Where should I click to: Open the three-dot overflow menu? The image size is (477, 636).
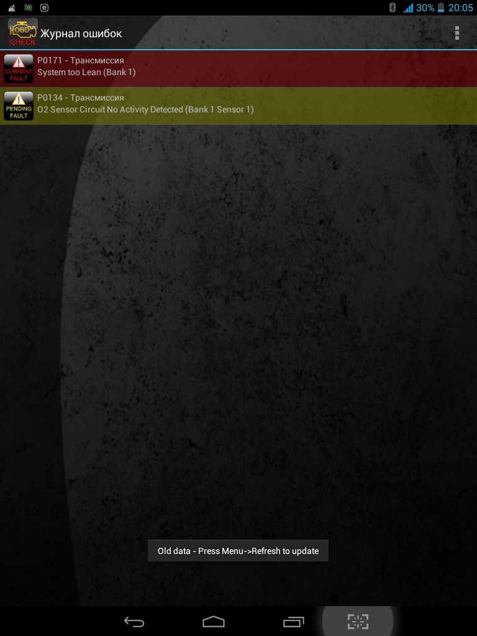tap(457, 33)
